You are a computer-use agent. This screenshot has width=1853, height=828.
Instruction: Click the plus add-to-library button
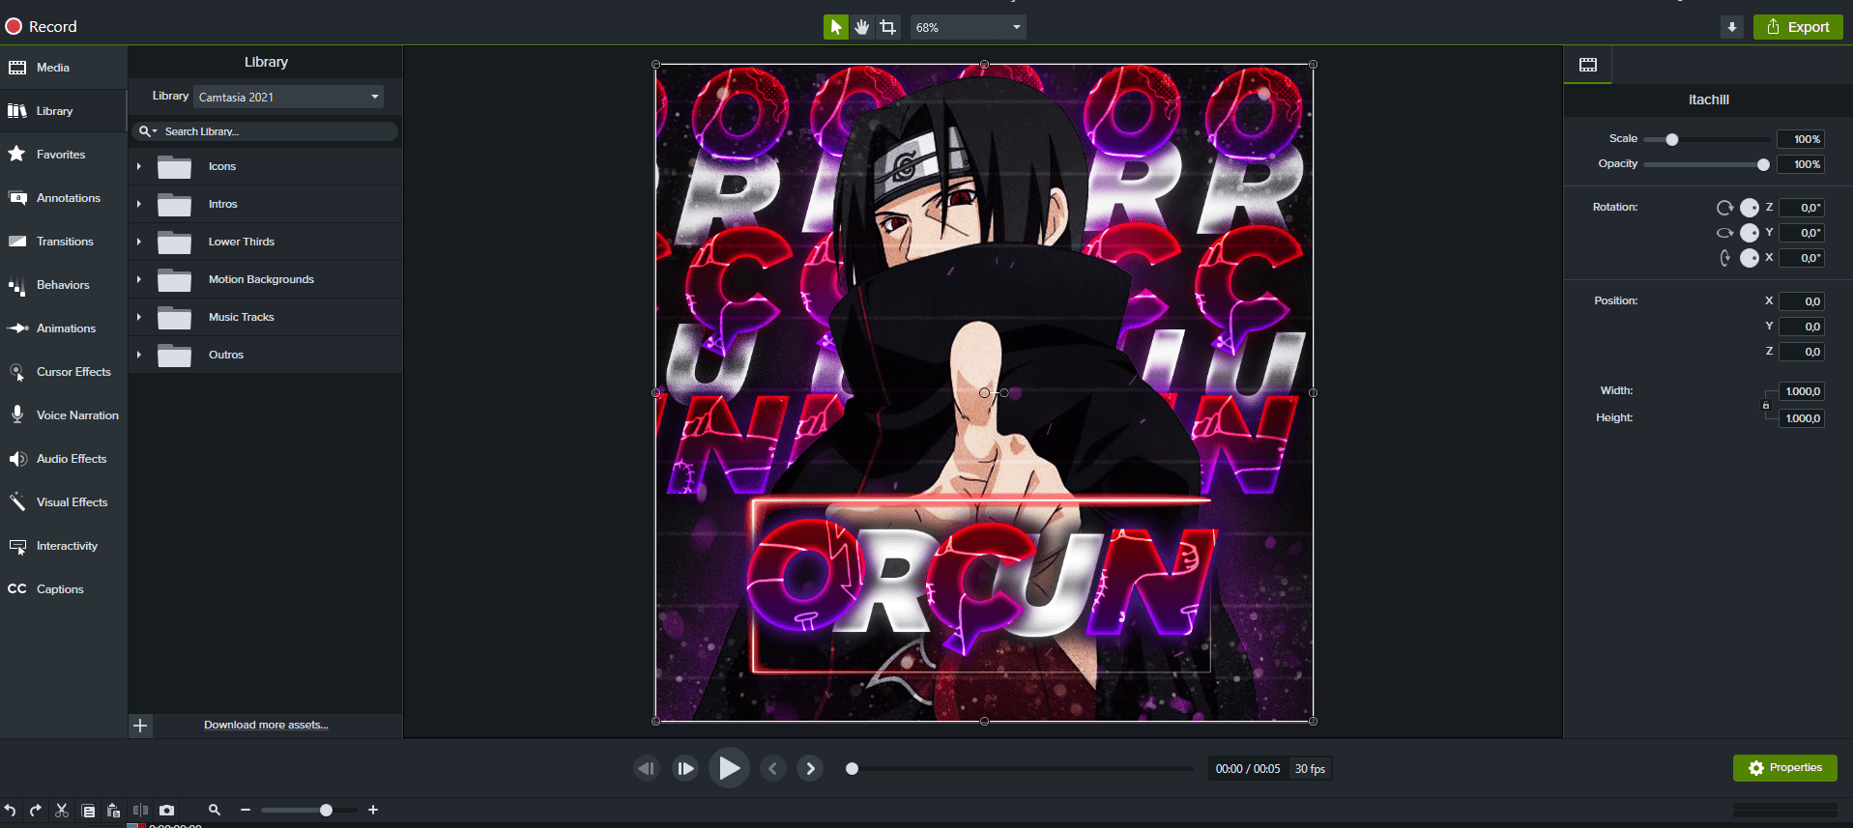(x=140, y=726)
